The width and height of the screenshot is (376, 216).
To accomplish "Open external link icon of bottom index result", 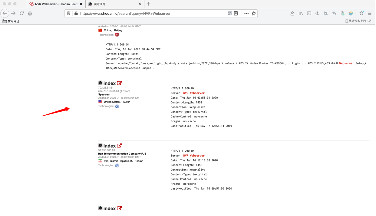I will point(119,208).
